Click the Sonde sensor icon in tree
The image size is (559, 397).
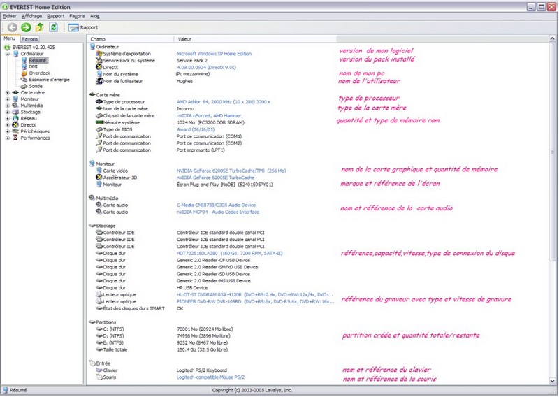pyautogui.click(x=24, y=86)
